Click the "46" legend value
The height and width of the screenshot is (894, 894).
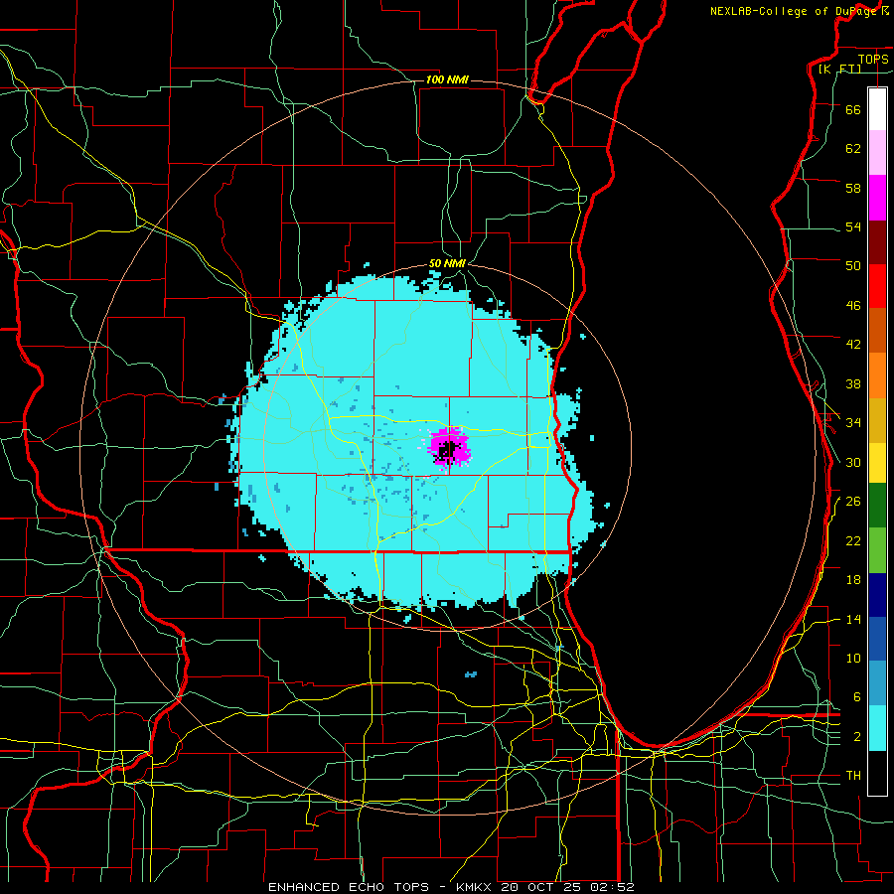(x=853, y=306)
